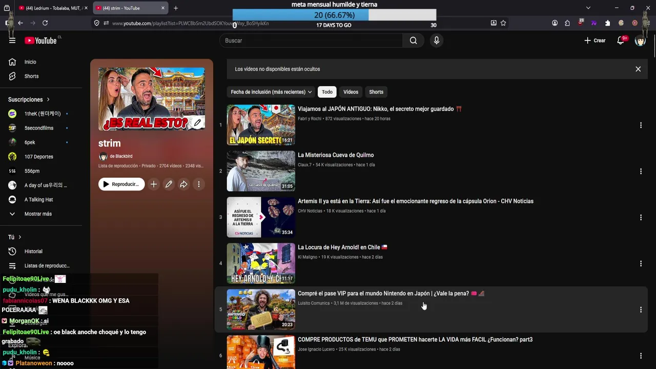Viewport: 656px width, 369px height.
Task: Select the Todo filter chip
Action: pos(327,92)
